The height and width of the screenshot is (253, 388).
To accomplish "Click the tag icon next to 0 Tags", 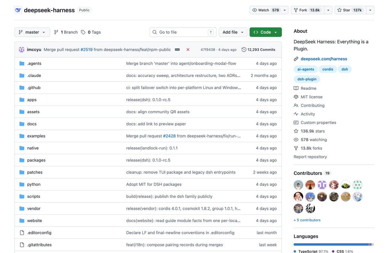I will tap(83, 32).
